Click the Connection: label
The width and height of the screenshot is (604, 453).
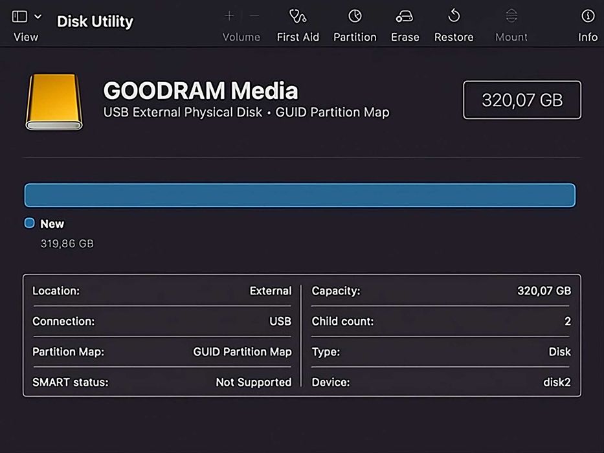[x=63, y=321]
